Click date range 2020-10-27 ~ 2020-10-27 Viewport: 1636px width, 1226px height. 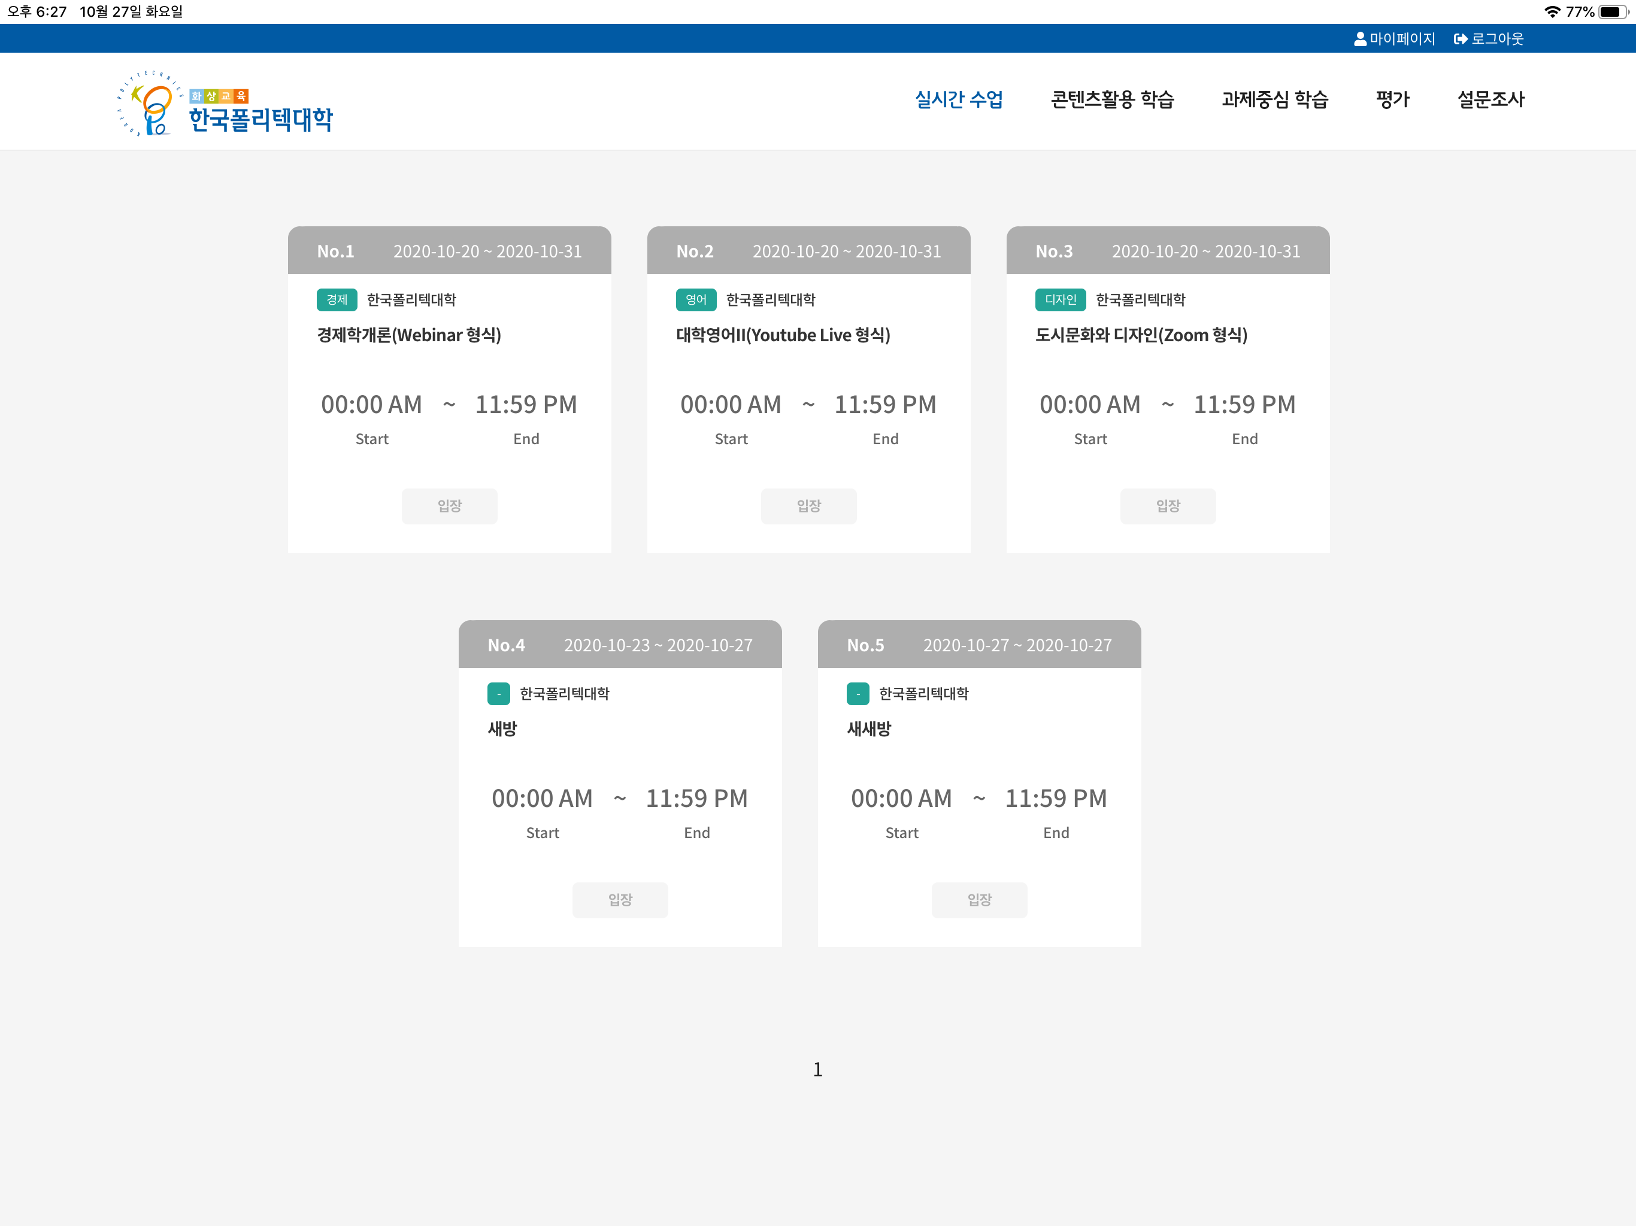tap(1017, 645)
